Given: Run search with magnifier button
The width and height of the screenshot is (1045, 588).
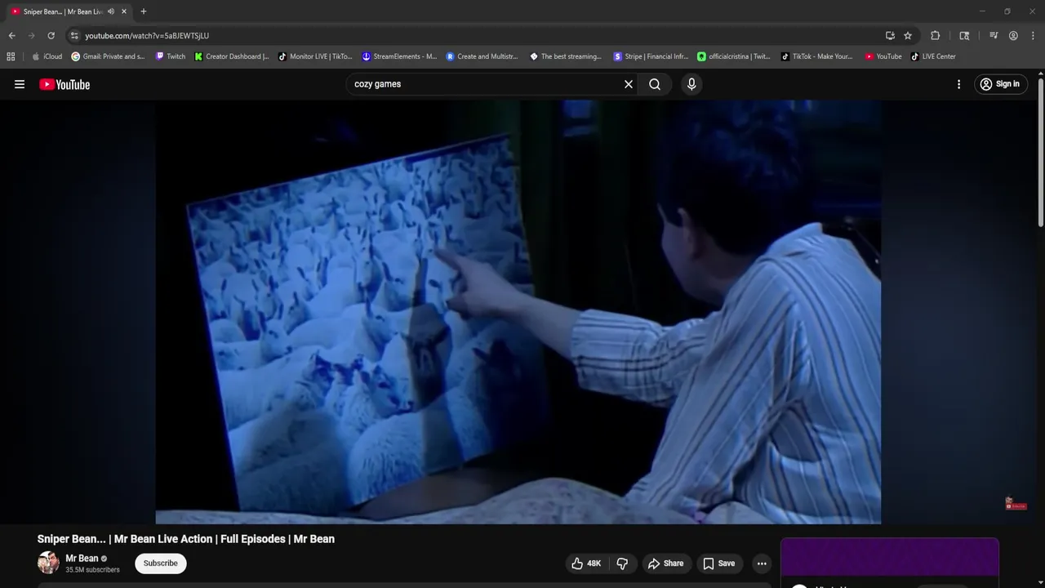Looking at the screenshot, I should 655,84.
